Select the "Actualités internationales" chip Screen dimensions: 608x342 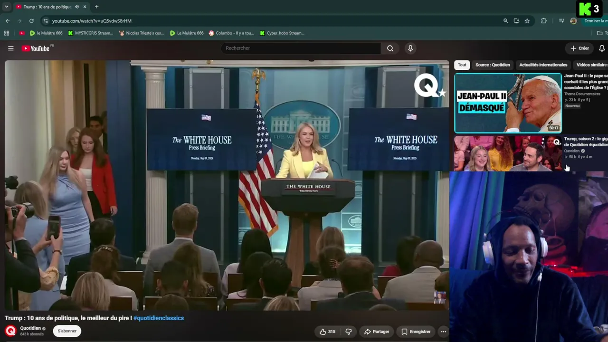(543, 65)
